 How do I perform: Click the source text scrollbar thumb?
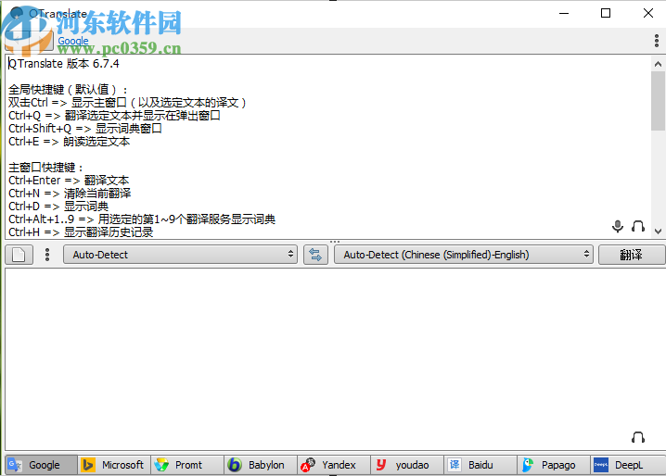658,101
